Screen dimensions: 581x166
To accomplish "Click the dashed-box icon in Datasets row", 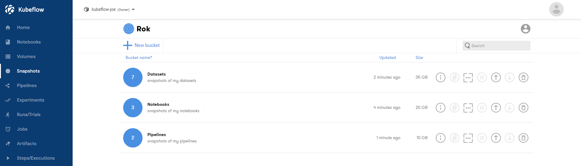I will pos(468,77).
